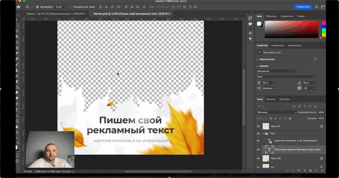This screenshot has height=178, width=339.
Task: Delete layer trash icon
Action: coord(322,170)
